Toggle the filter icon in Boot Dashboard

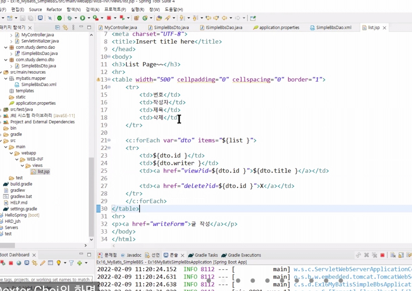click(x=71, y=263)
